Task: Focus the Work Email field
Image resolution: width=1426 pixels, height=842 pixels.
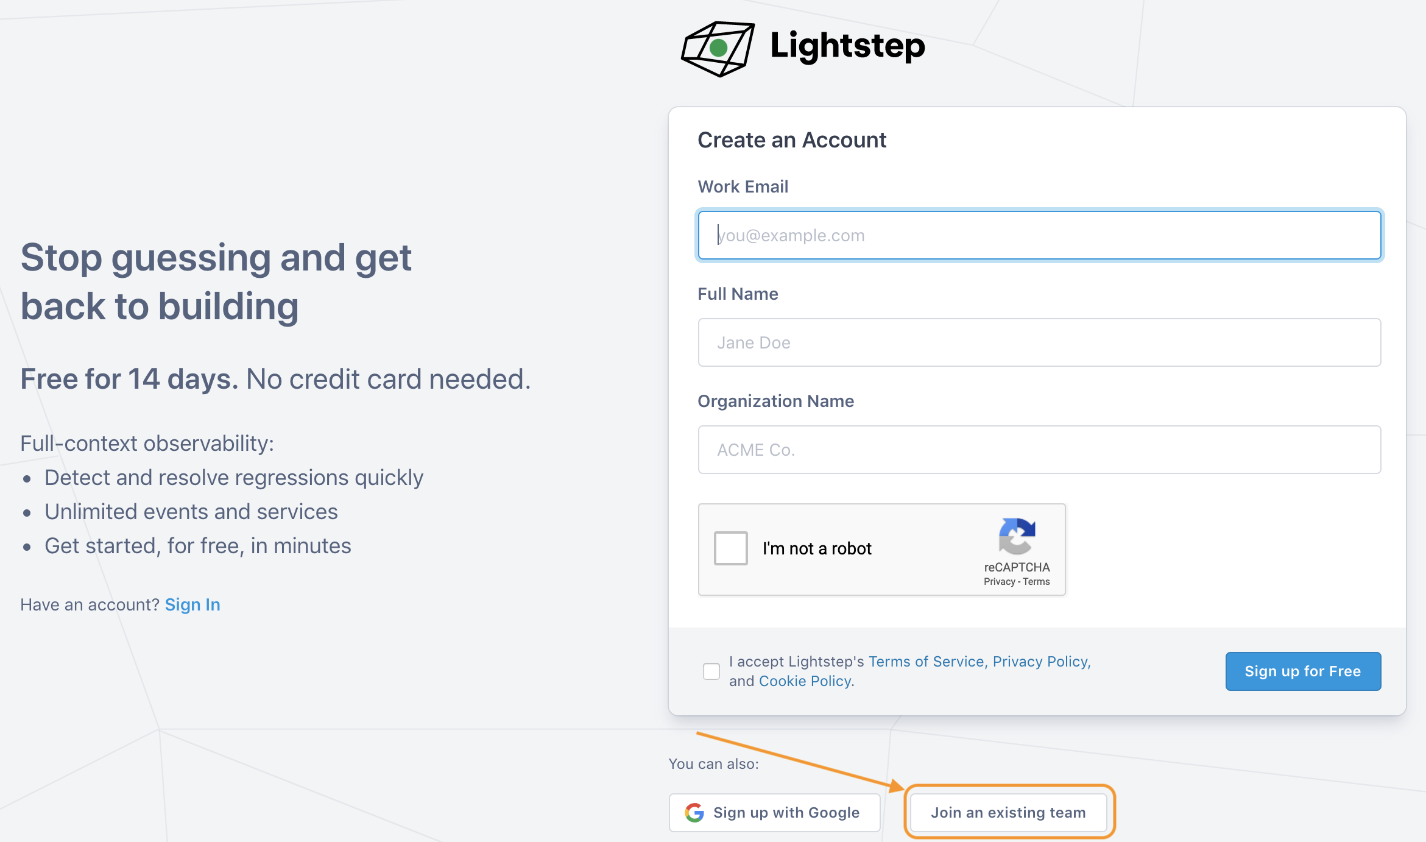Action: click(x=1039, y=235)
